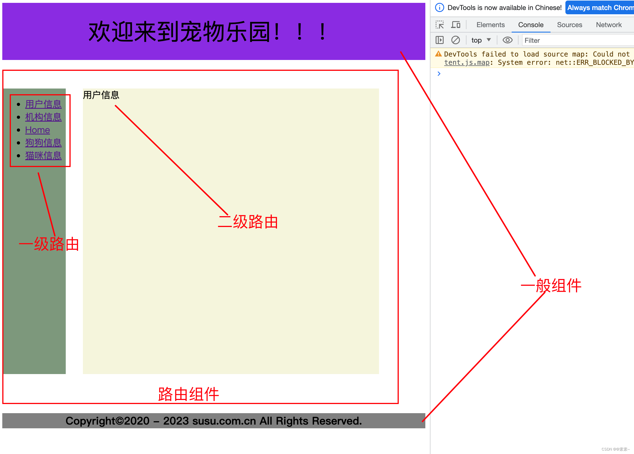Image resolution: width=634 pixels, height=454 pixels.
Task: Click the Home link in the sidebar
Action: point(37,130)
